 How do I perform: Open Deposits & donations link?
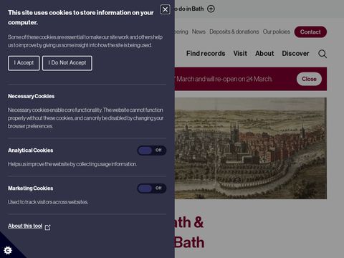[234, 32]
